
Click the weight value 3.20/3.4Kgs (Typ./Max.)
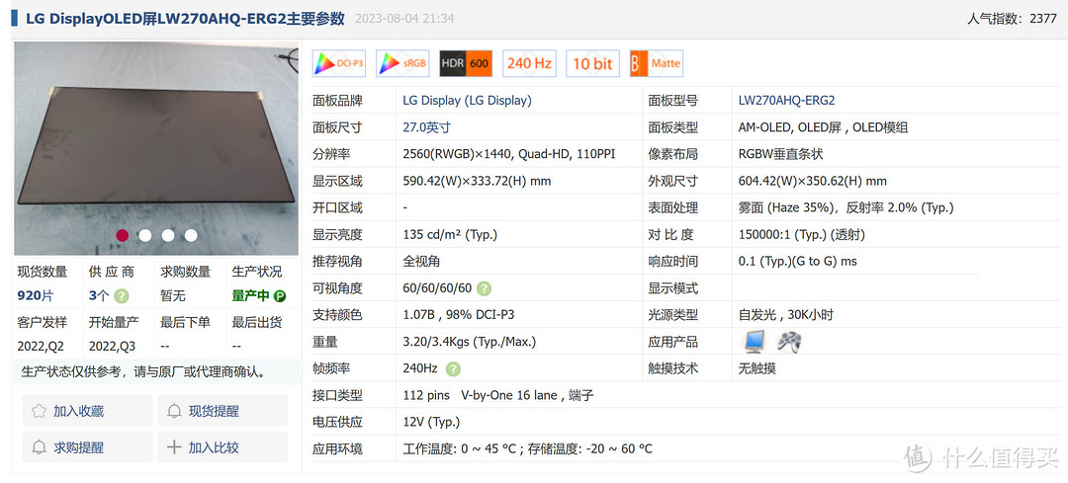click(470, 342)
